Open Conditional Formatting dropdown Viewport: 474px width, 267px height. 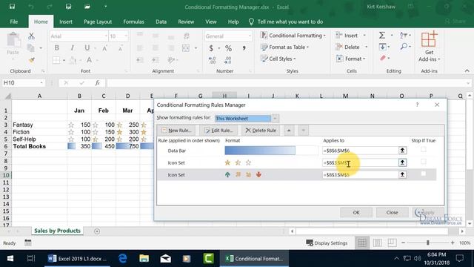[x=293, y=36]
